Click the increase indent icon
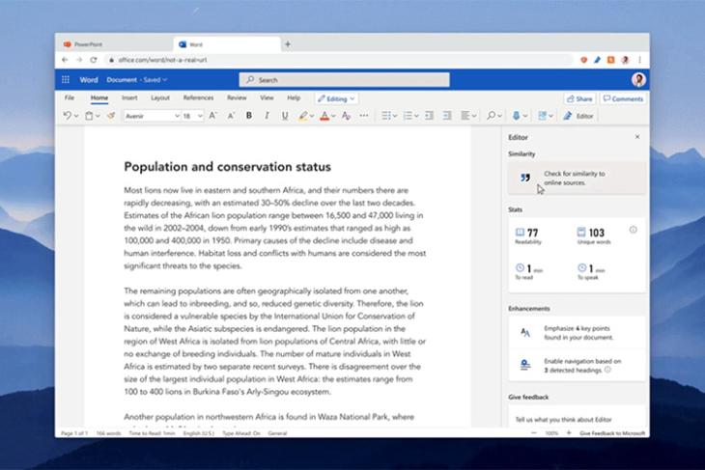Screen dimensions: 705x470 point(447,116)
